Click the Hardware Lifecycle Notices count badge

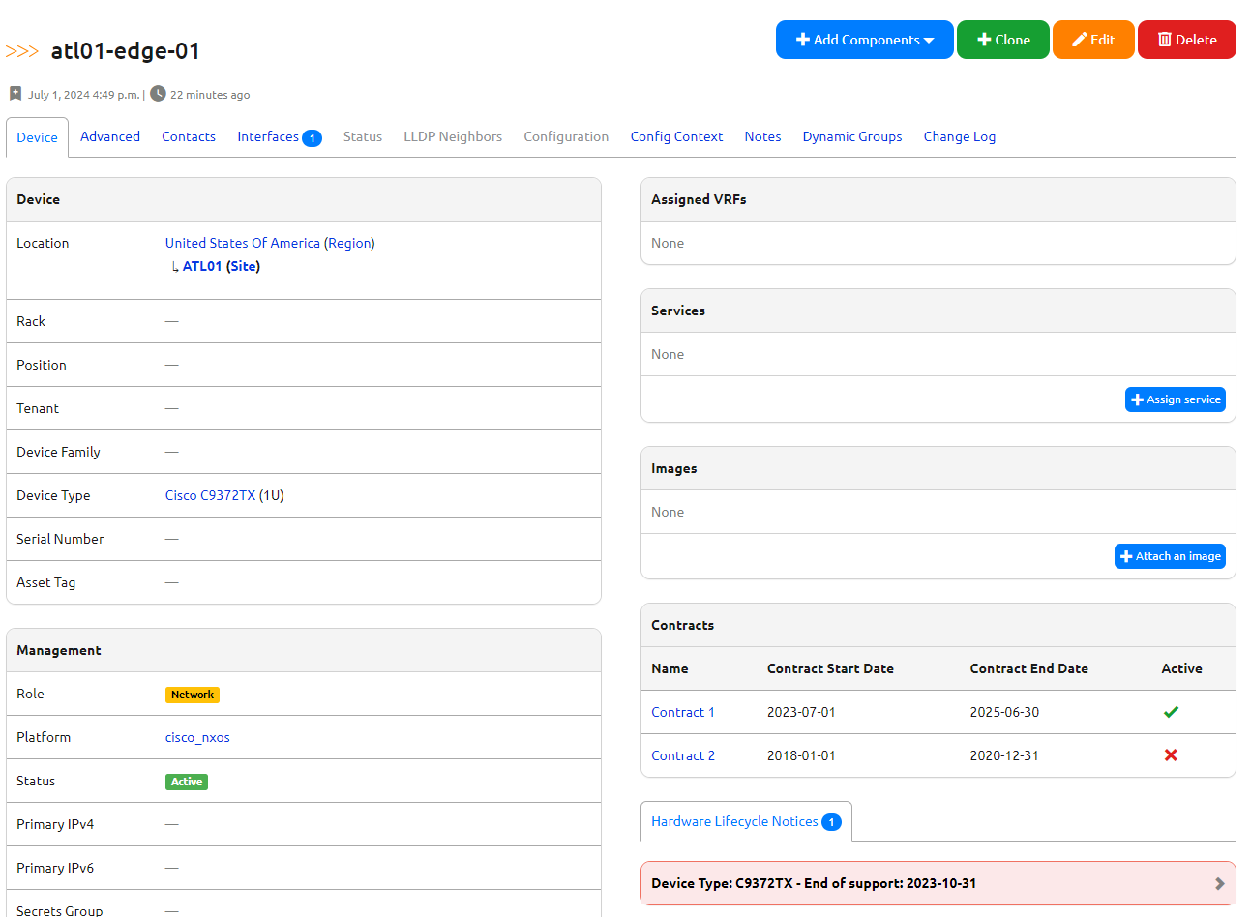(x=831, y=822)
